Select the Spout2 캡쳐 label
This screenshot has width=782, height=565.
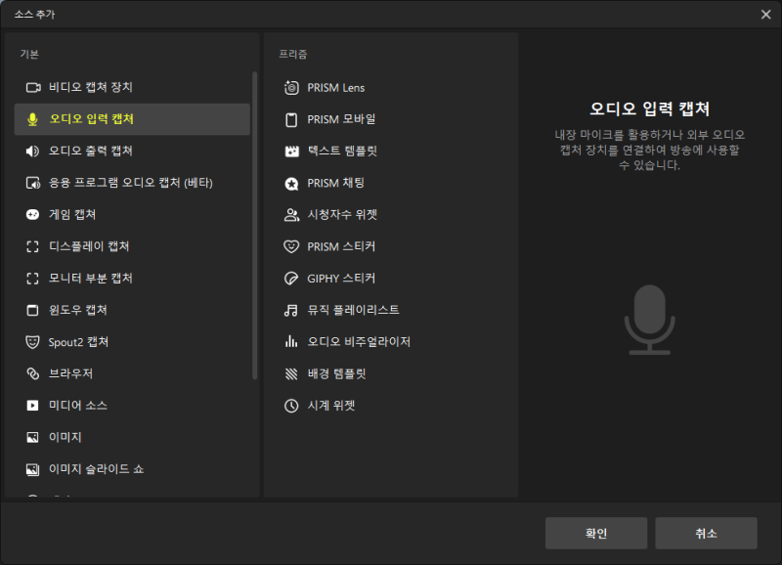tap(78, 342)
